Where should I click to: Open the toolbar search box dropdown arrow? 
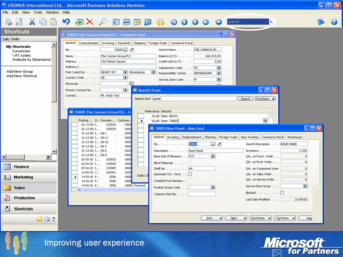(x=271, y=22)
